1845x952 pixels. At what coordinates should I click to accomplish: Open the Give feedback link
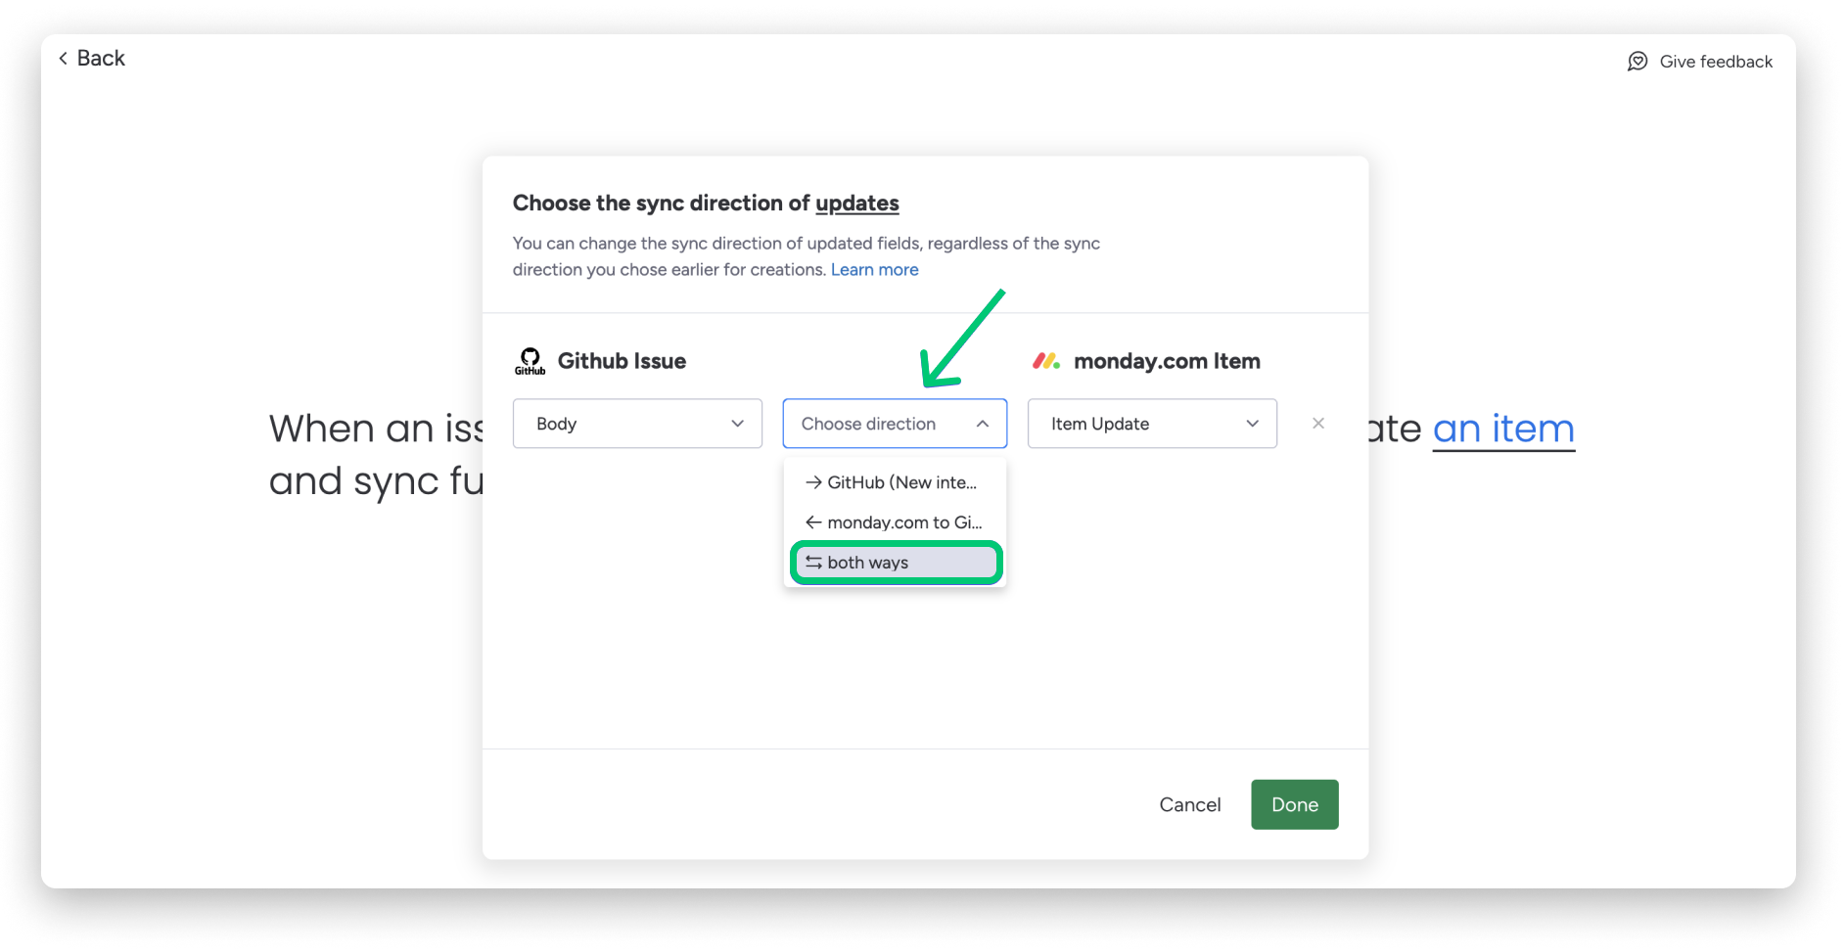1699,62
